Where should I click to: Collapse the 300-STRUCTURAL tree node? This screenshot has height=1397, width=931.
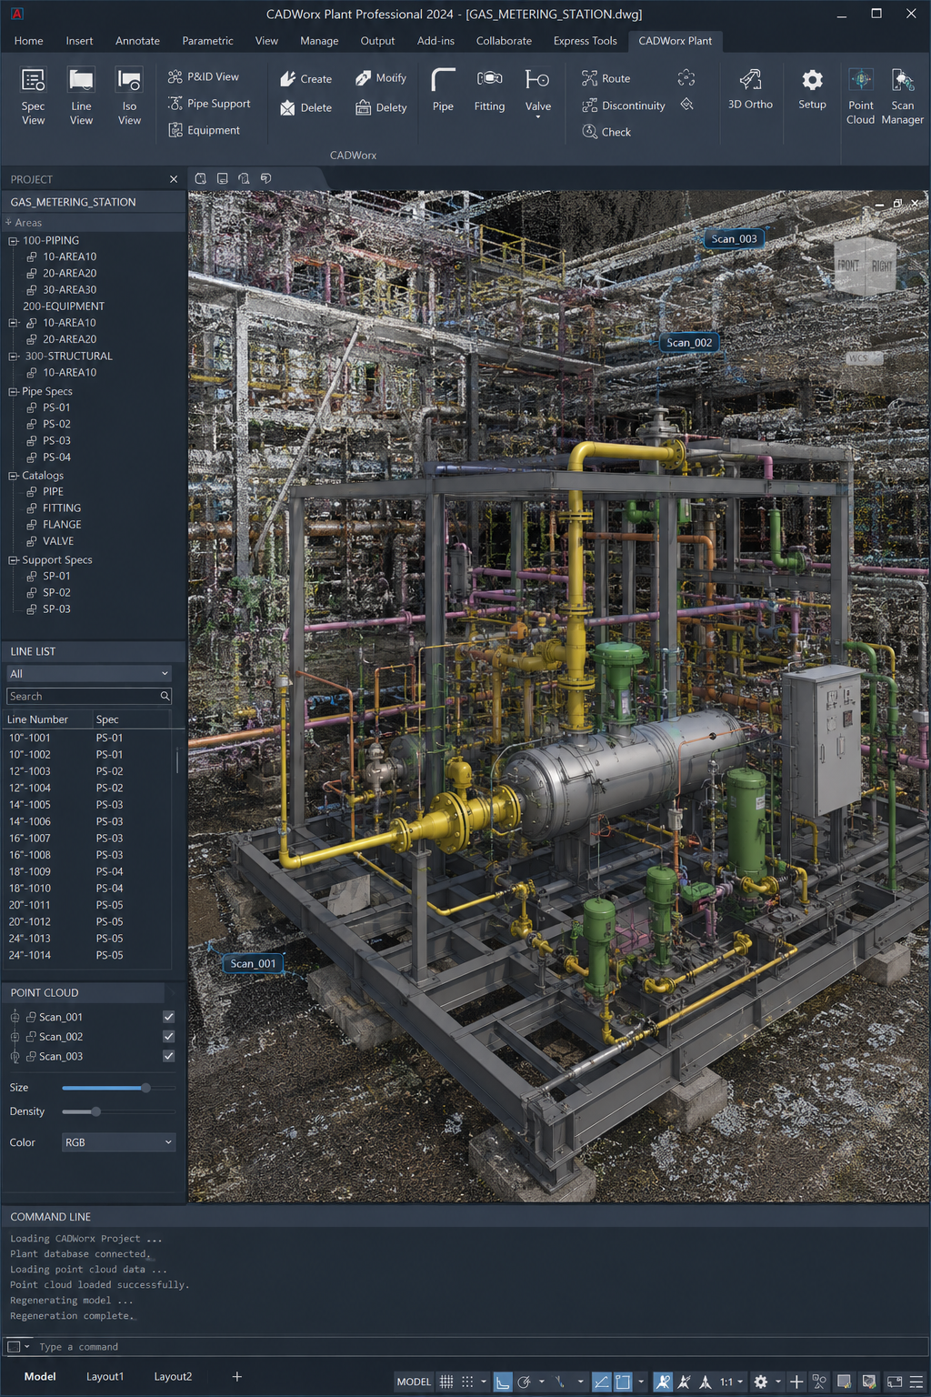point(13,357)
